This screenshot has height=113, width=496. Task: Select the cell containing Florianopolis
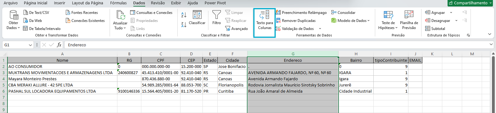[232, 85]
